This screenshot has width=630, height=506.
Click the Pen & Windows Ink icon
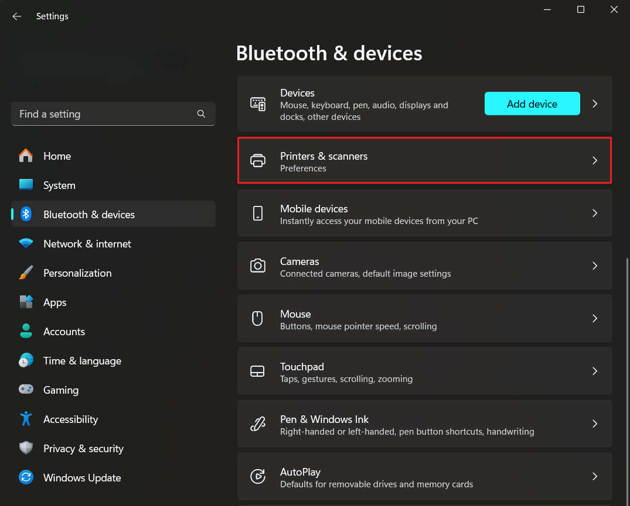pos(257,424)
